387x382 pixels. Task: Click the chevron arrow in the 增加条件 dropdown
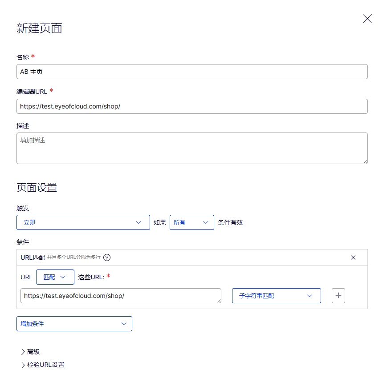pos(124,324)
